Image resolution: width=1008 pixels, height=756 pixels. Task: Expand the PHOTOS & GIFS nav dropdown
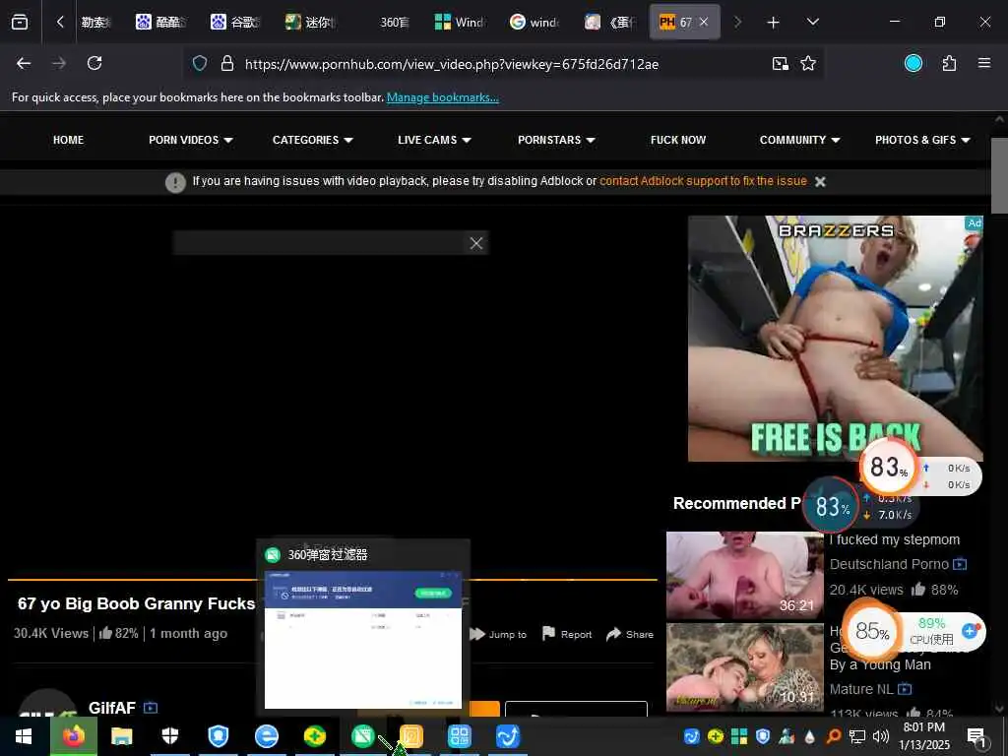(922, 140)
